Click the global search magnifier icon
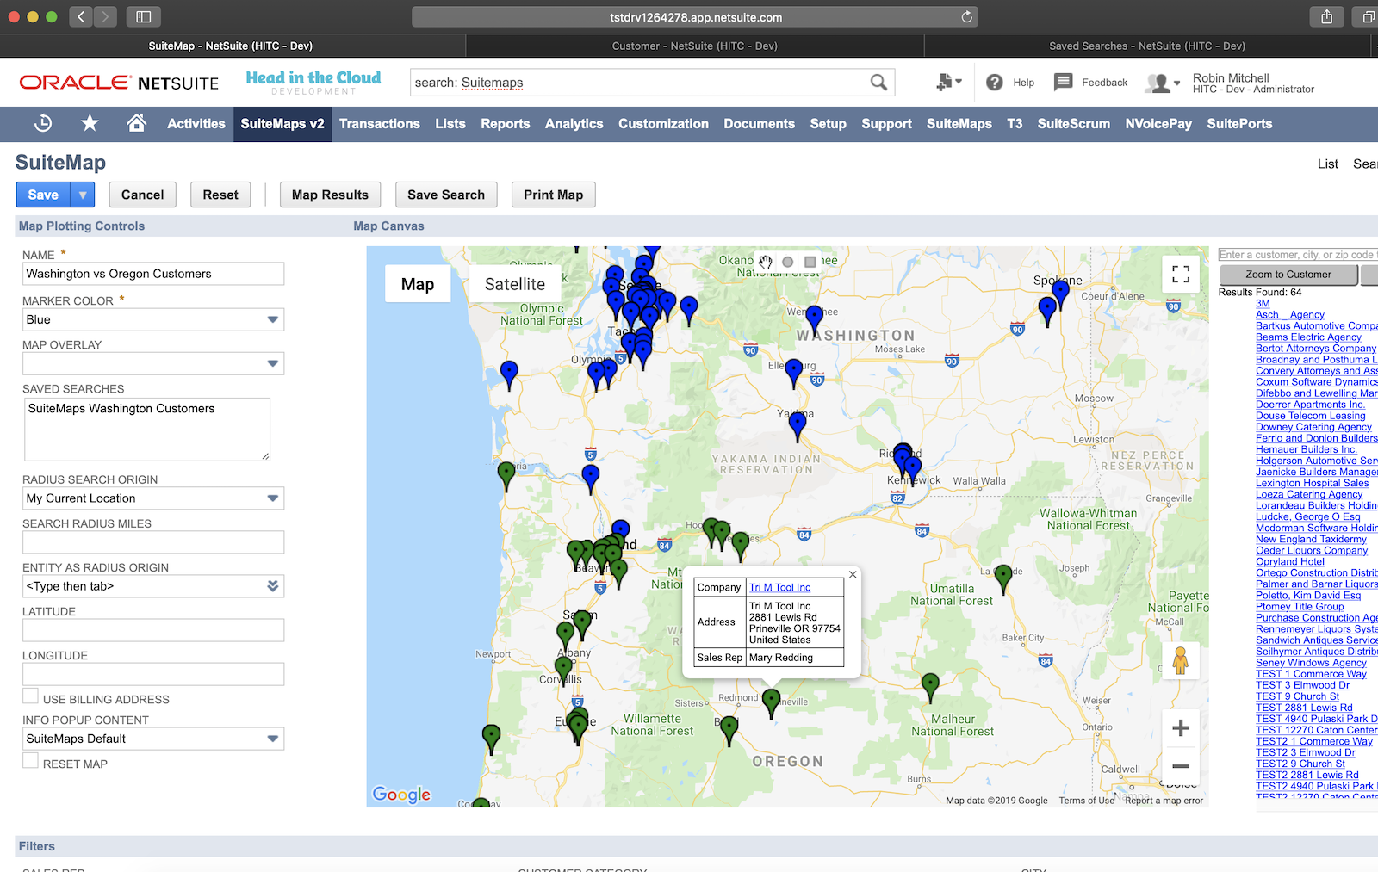The width and height of the screenshot is (1378, 872). coord(878,83)
